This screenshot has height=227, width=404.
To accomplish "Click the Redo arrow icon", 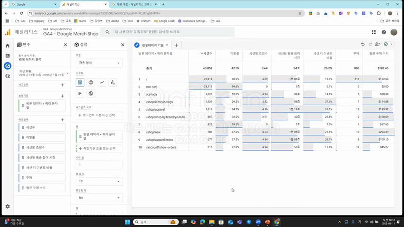I will tap(370, 44).
